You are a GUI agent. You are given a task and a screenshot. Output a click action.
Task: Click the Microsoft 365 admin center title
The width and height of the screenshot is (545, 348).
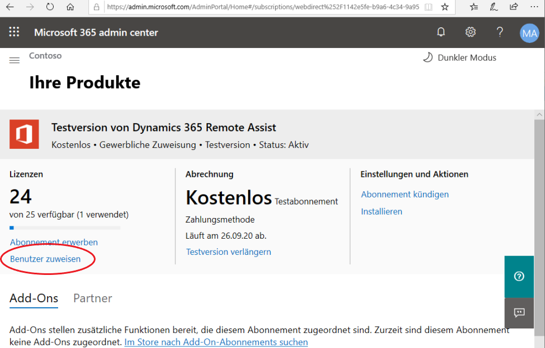point(96,32)
